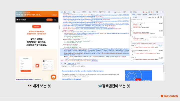Screen dimensions: 180x101
Task: Play the blue What's New video thumbnail
Action: coord(138,75)
